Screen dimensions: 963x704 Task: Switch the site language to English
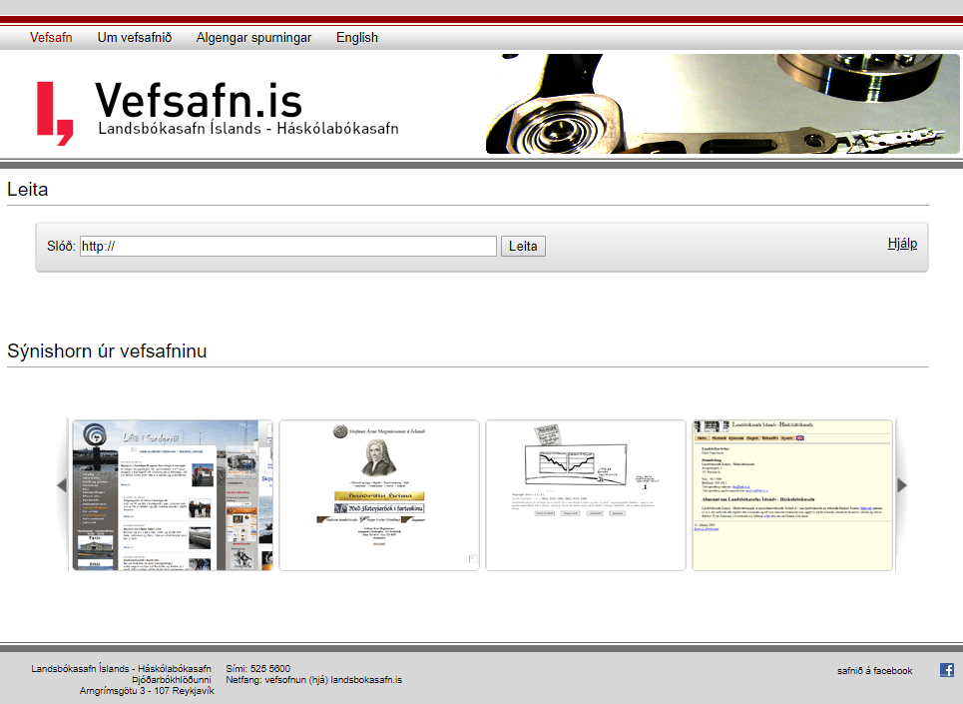tap(357, 38)
